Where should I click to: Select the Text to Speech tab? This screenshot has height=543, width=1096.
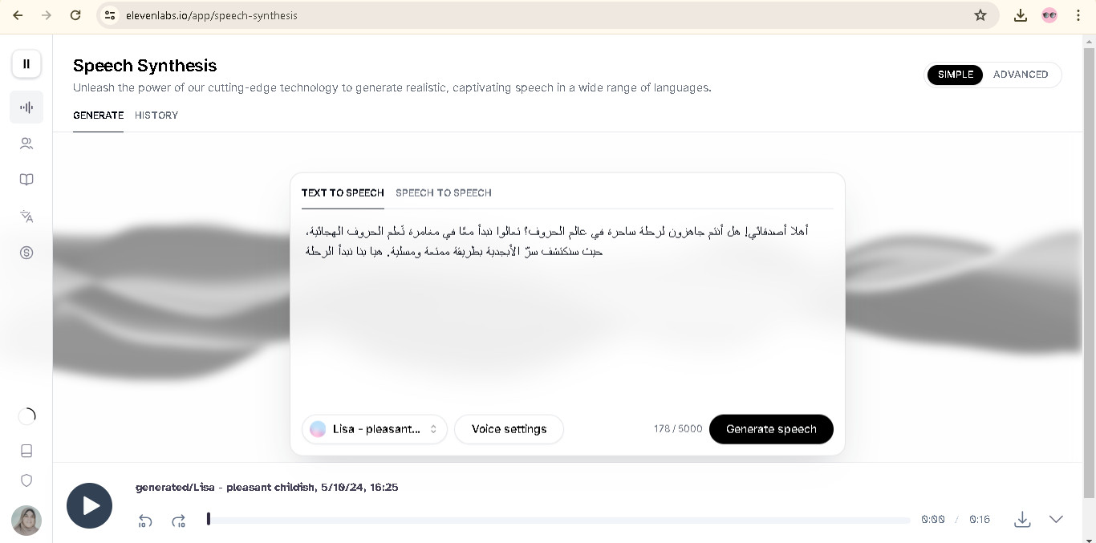[343, 192]
